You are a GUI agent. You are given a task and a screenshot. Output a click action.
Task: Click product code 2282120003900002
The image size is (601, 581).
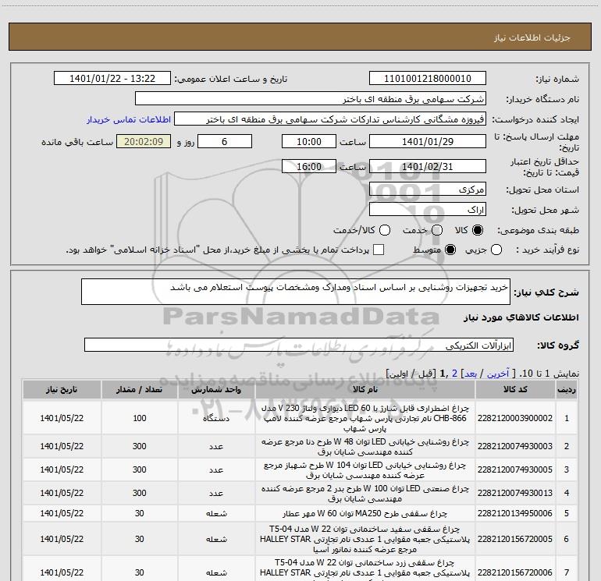pyautogui.click(x=515, y=418)
